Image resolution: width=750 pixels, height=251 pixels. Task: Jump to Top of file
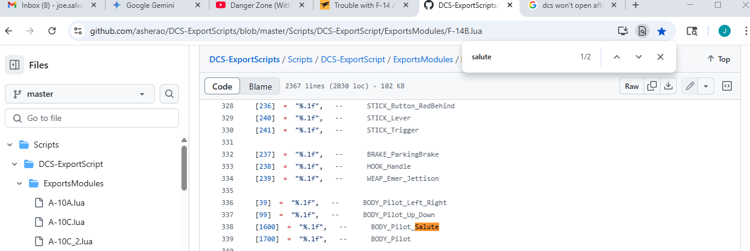click(719, 59)
